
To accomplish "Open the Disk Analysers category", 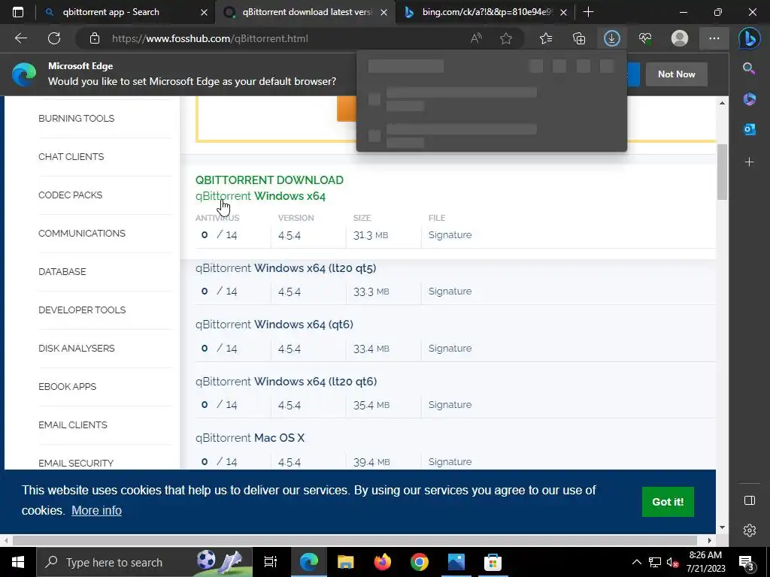I will coord(76,348).
